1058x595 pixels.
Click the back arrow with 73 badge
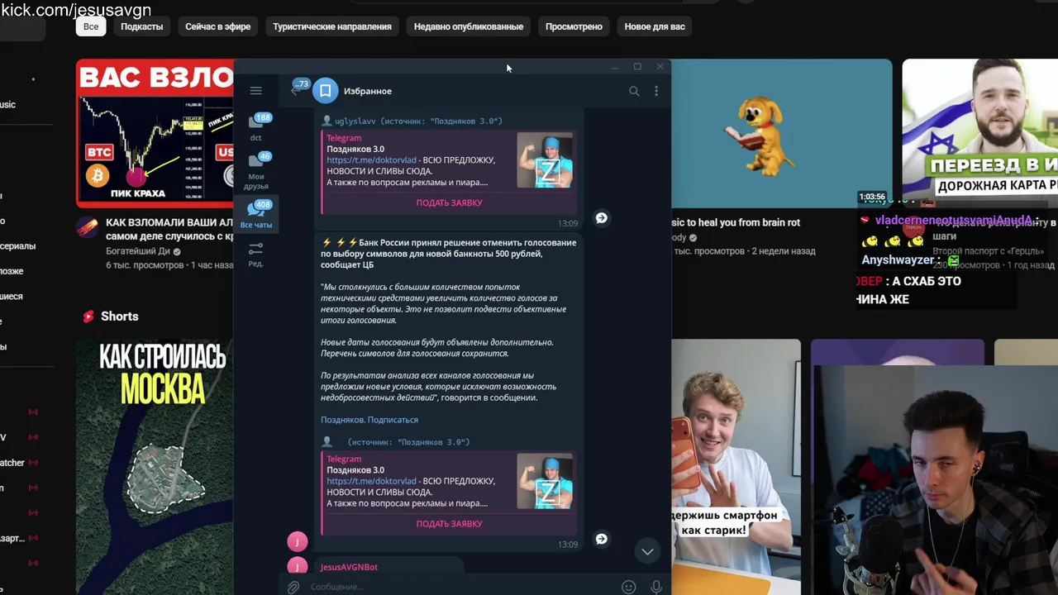(298, 88)
